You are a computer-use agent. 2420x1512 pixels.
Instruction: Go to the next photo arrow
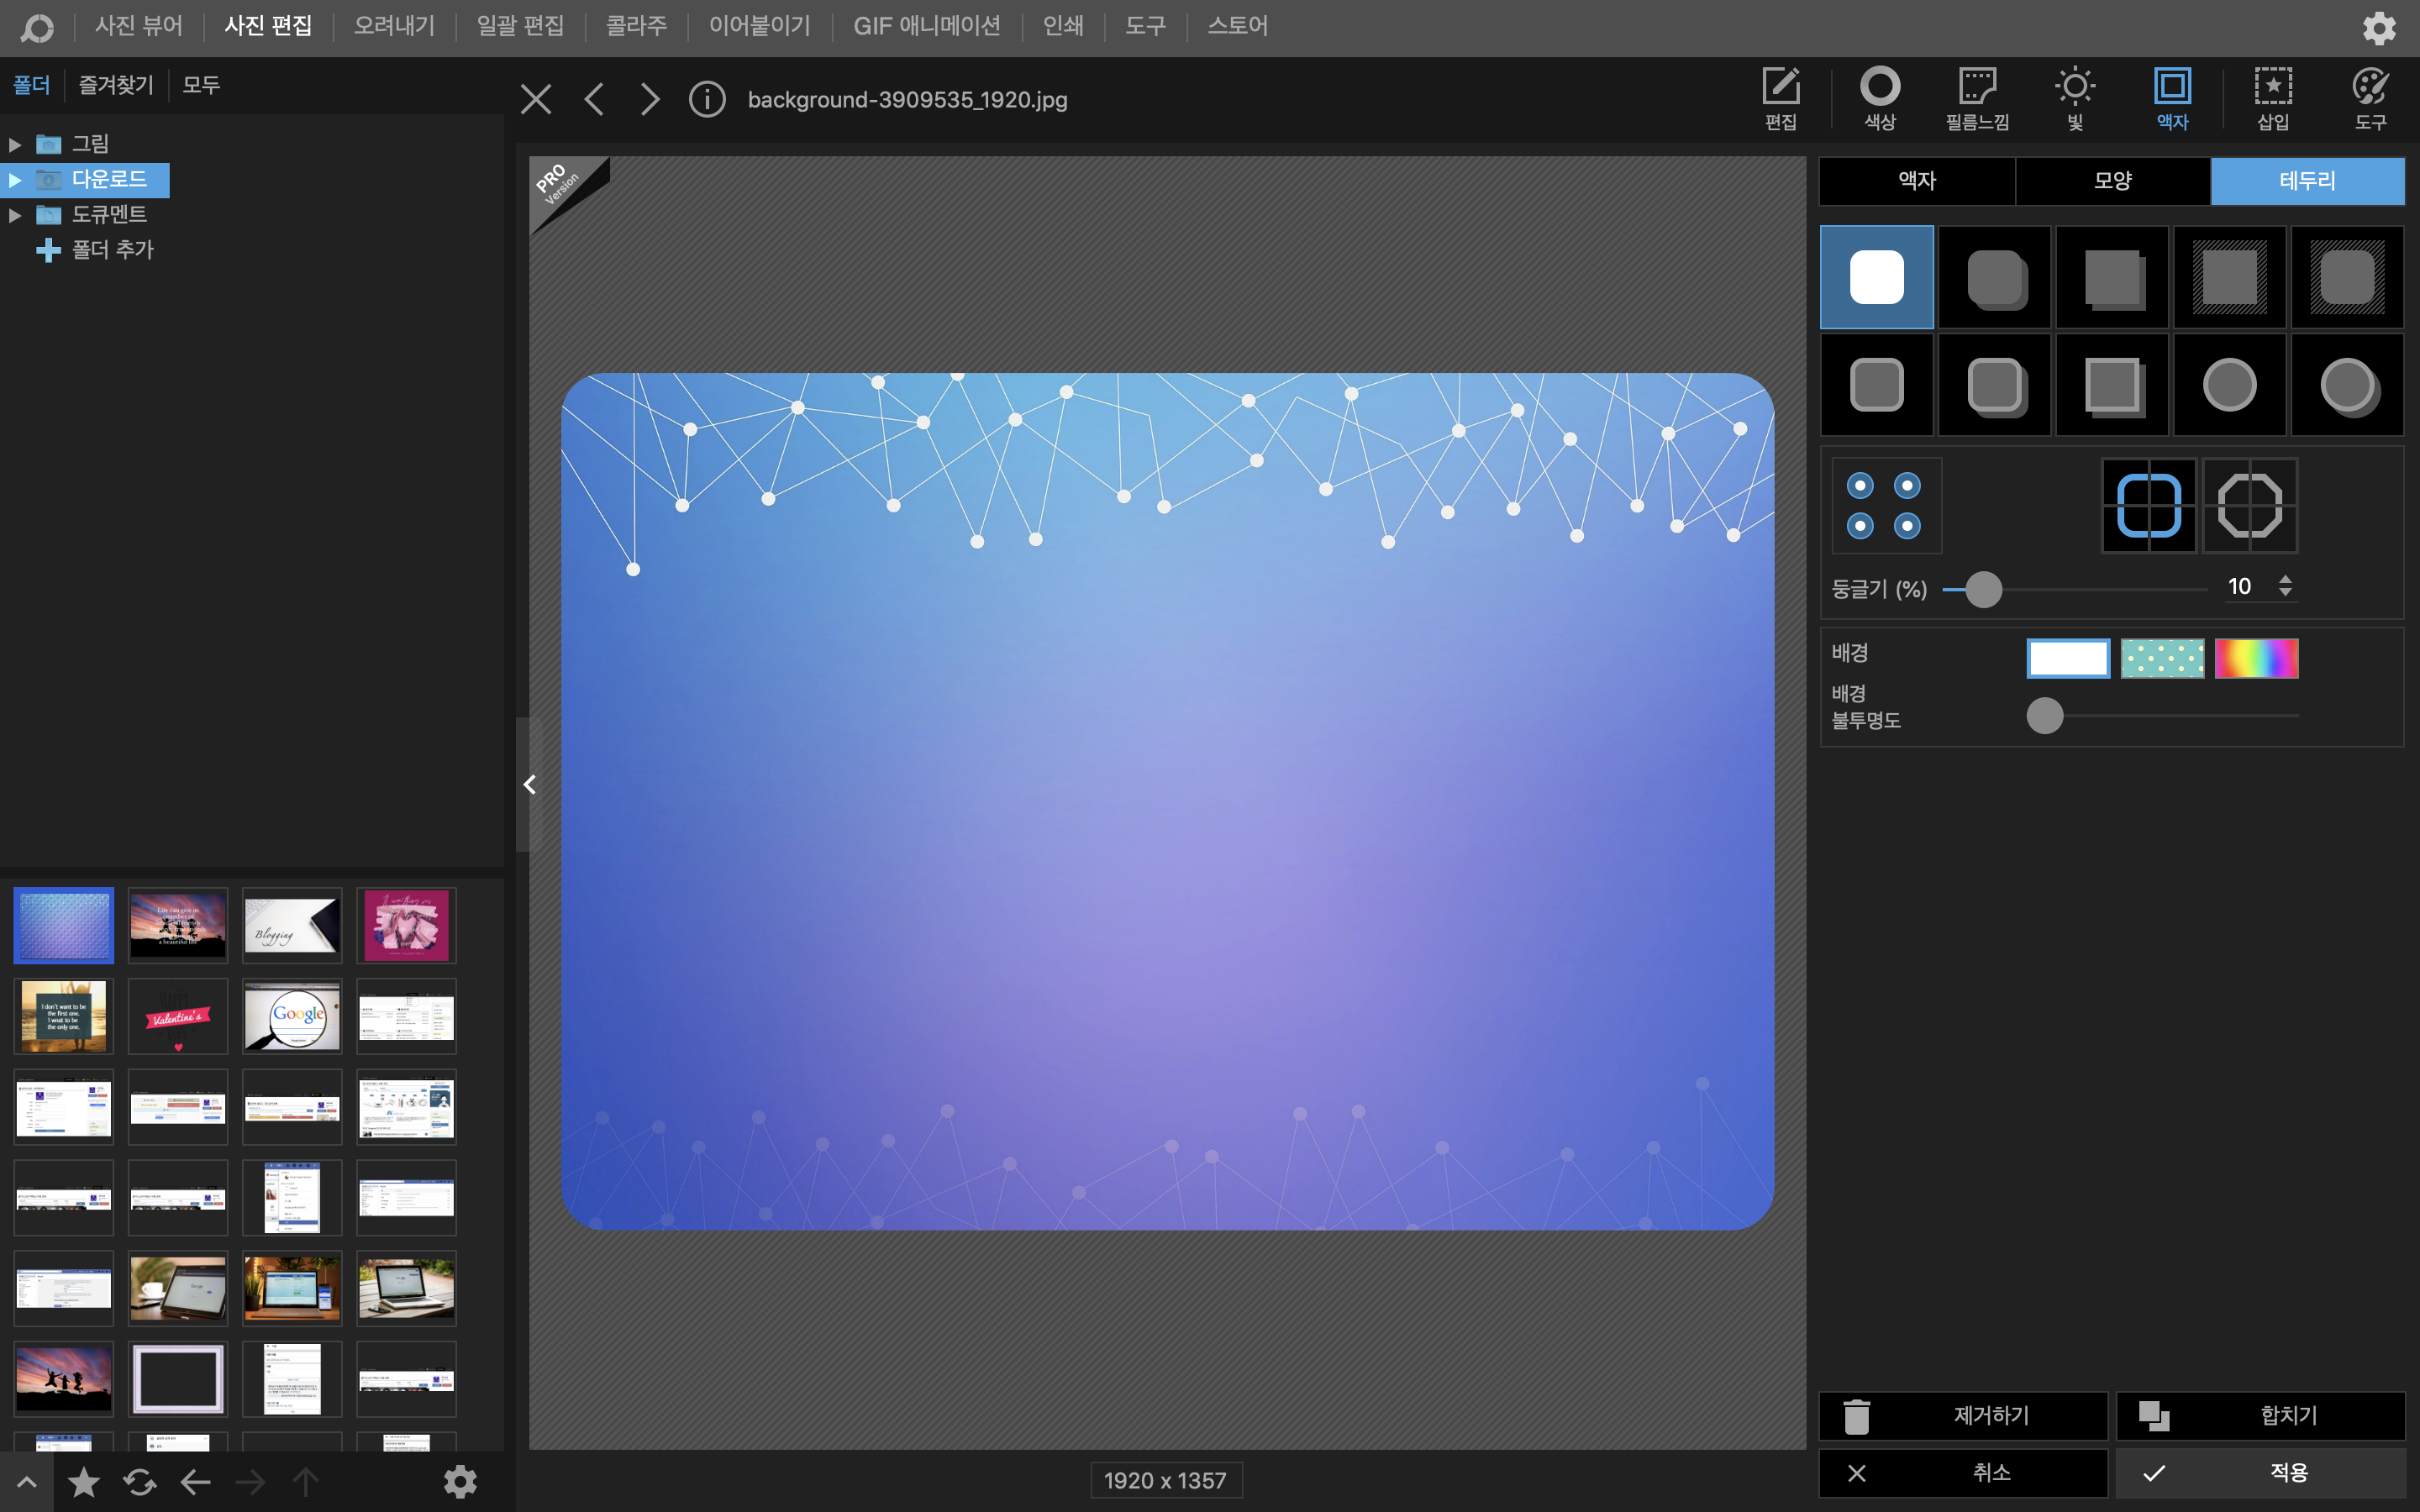pos(650,99)
